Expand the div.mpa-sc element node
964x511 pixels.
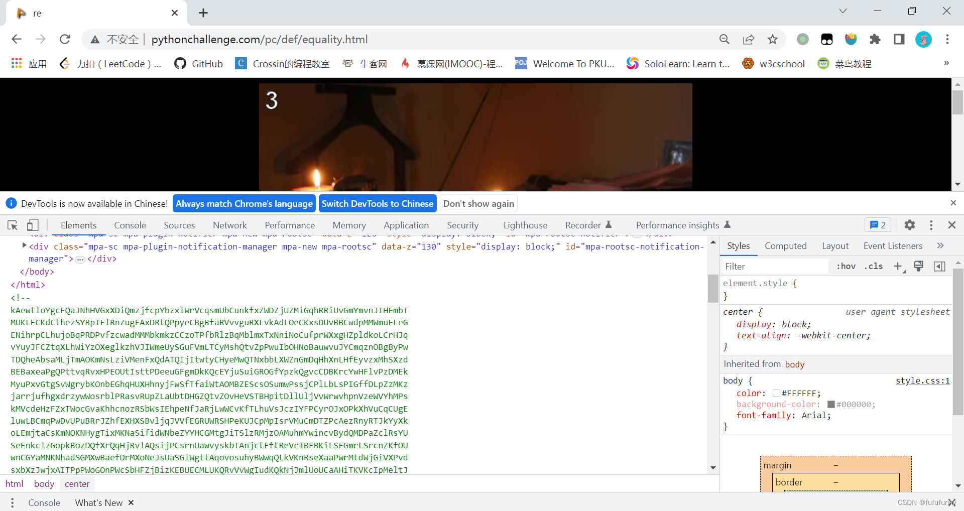click(24, 245)
